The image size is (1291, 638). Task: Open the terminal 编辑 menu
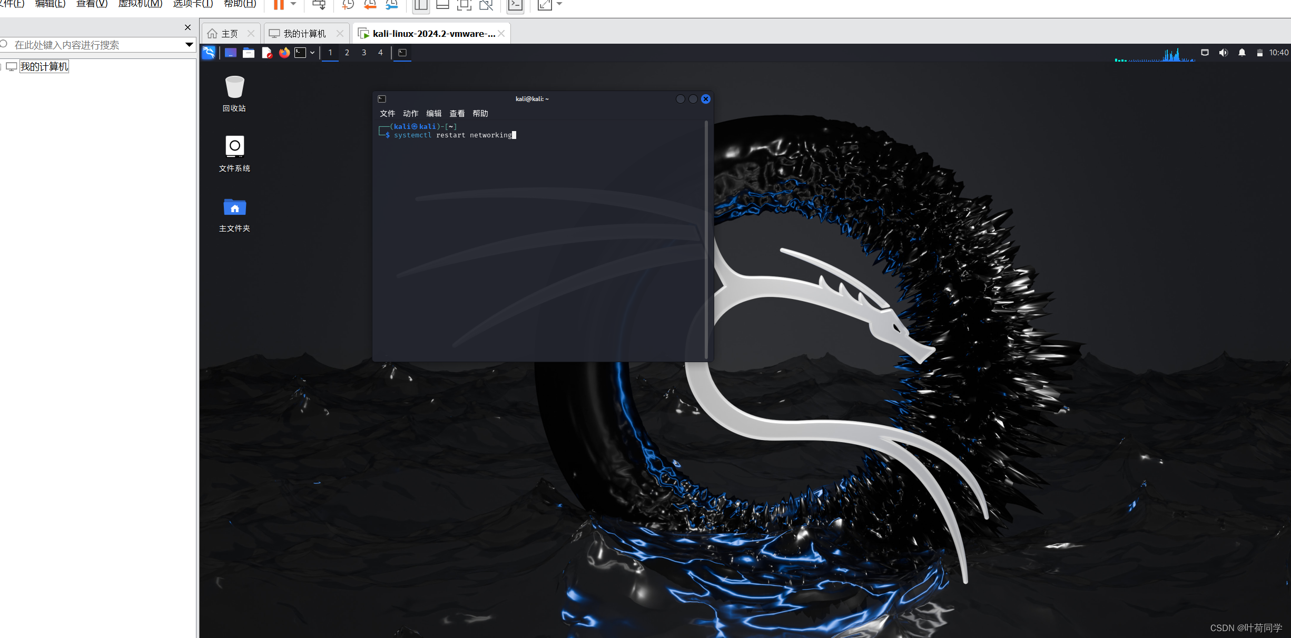coord(434,114)
